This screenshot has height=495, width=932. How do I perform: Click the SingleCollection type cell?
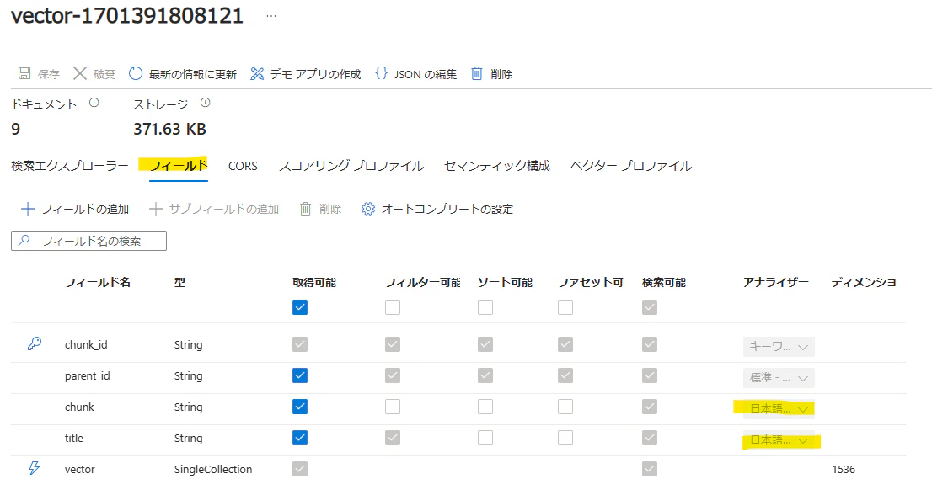213,469
